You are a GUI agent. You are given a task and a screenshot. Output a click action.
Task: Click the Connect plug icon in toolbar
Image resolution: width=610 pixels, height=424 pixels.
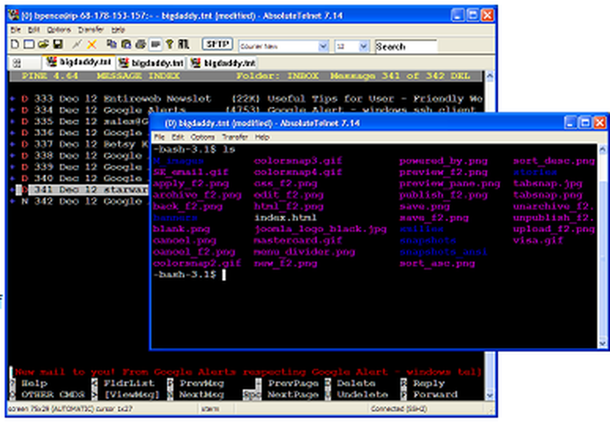(x=77, y=45)
